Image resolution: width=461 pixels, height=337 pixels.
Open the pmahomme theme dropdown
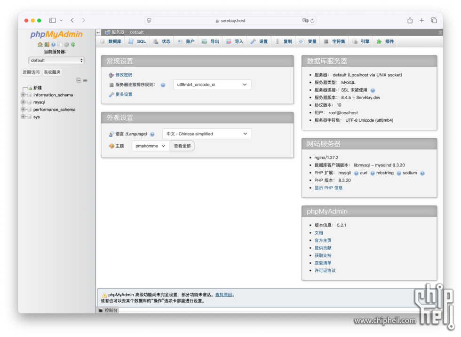[151, 146]
